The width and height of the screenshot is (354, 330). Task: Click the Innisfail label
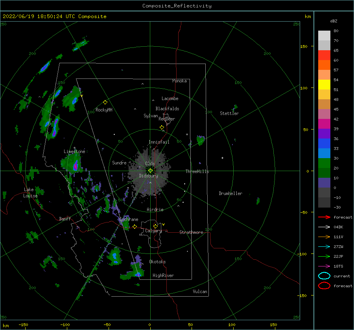(x=159, y=142)
